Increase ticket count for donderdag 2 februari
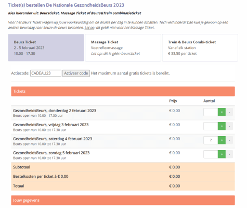The height and width of the screenshot is (208, 247). tap(222, 112)
